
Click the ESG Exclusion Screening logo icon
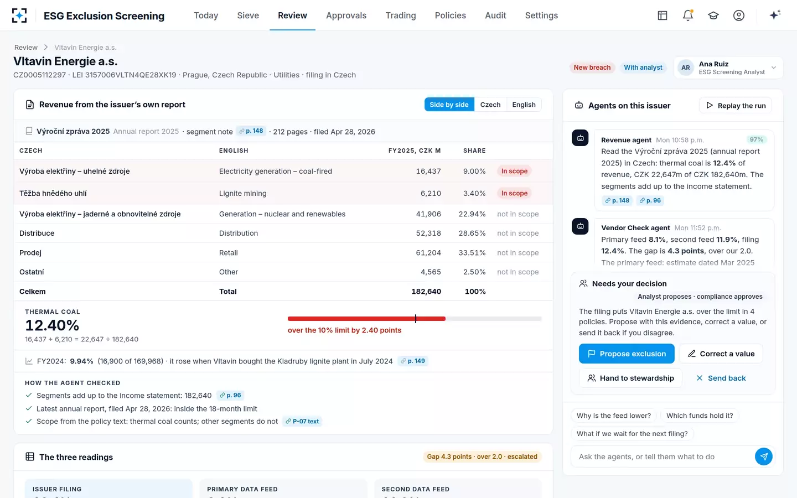point(19,15)
